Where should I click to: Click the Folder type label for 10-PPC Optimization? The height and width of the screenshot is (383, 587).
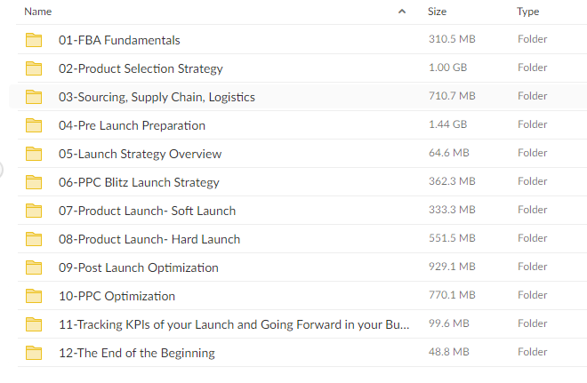click(x=533, y=295)
